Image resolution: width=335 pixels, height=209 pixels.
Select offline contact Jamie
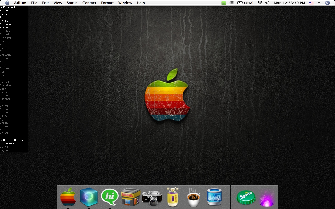pos(4,92)
